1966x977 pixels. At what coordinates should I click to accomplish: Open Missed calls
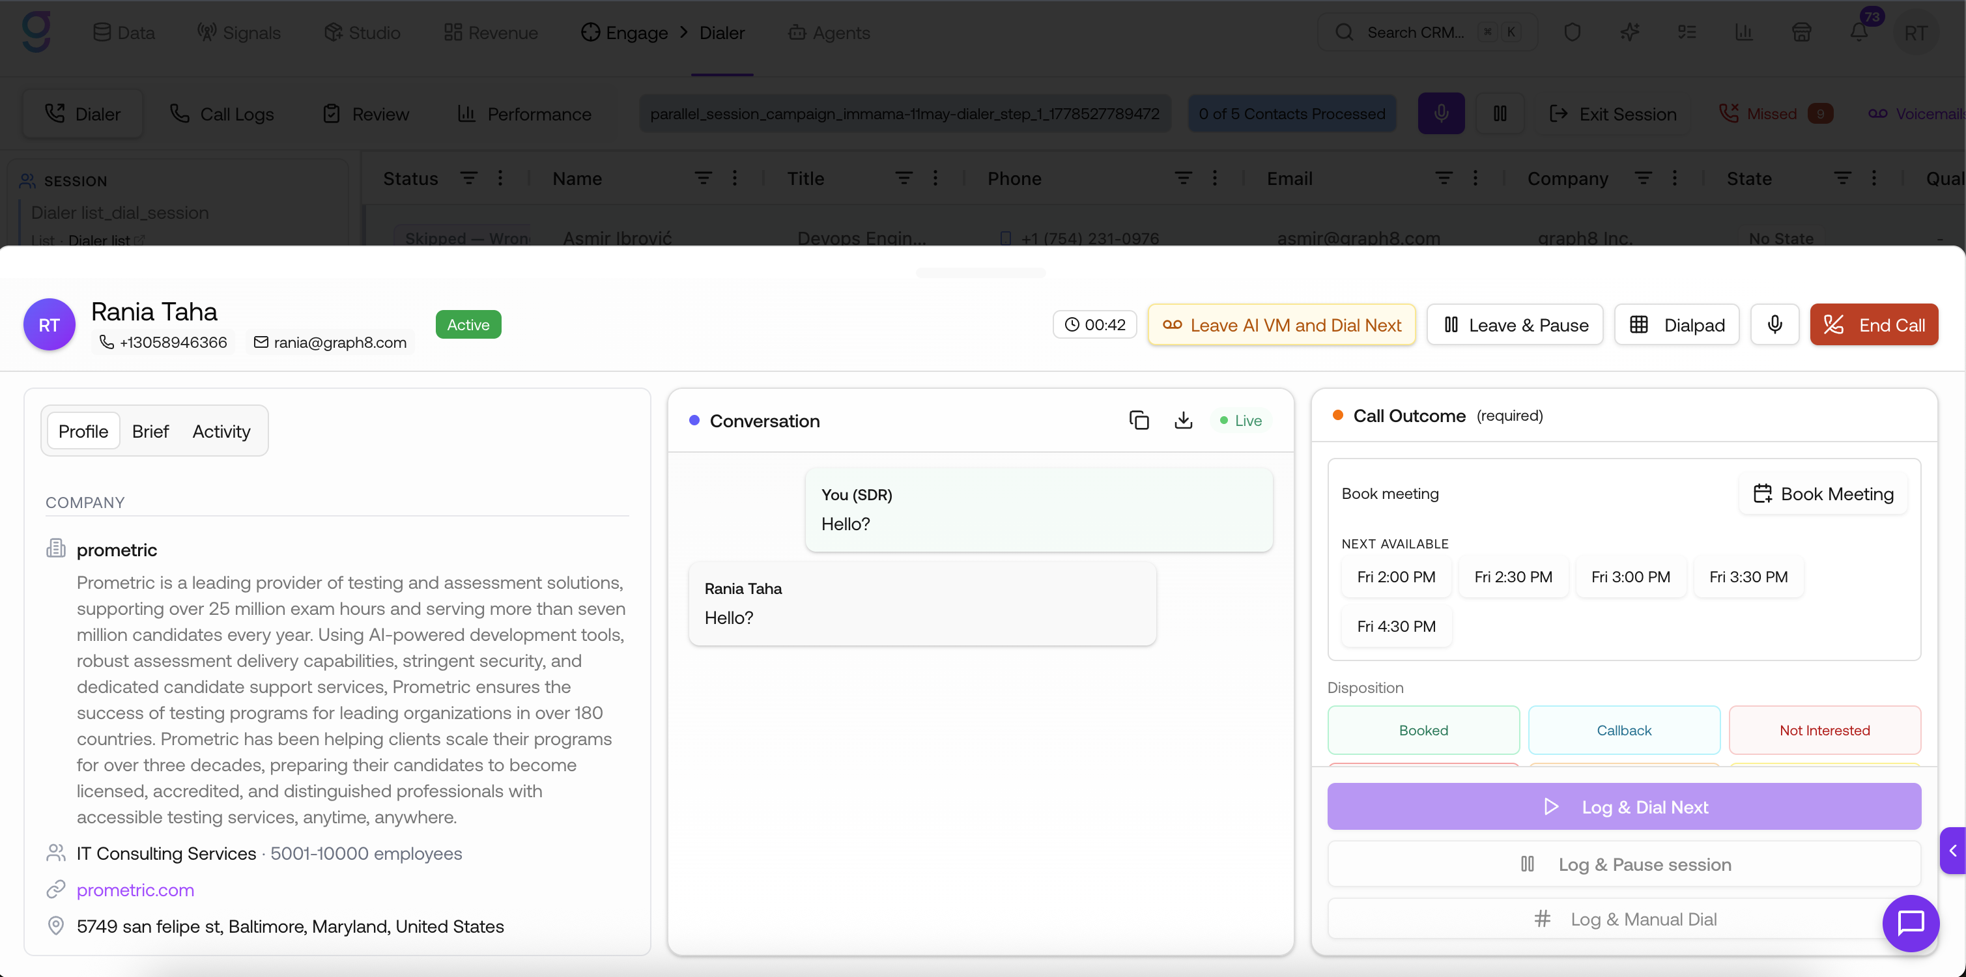pyautogui.click(x=1774, y=114)
